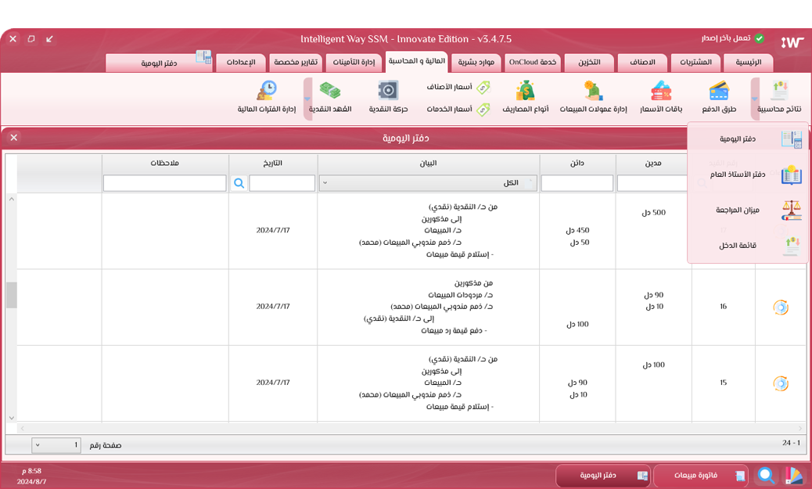Open أسعار الأصناف item prices
This screenshot has width=812, height=489.
tap(458, 87)
